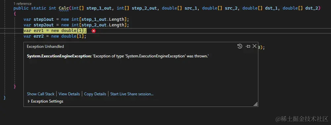
Task: Click the System.ExecutionEngineException message text
Action: 118,56
